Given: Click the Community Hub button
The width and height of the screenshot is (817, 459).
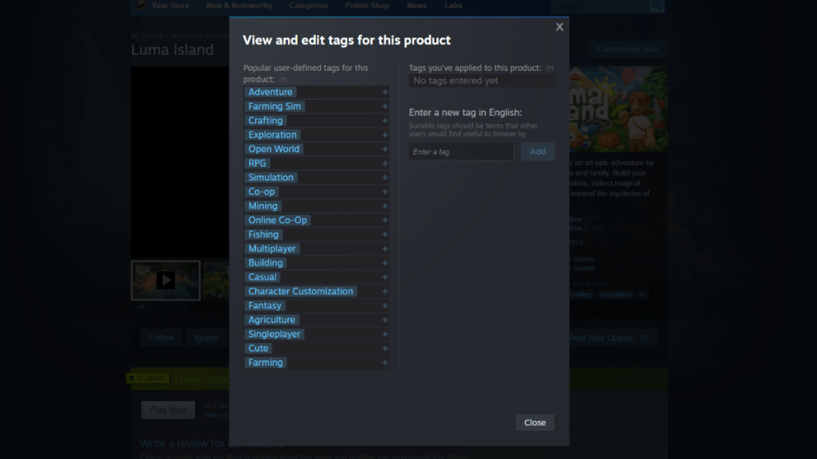Looking at the screenshot, I should coord(627,49).
